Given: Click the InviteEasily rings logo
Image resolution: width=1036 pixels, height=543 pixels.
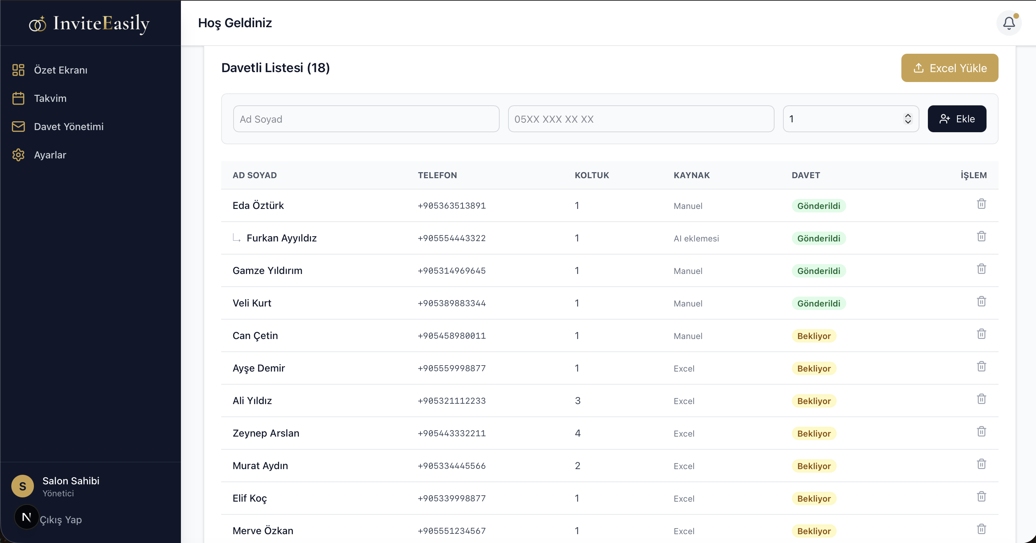Looking at the screenshot, I should point(37,24).
